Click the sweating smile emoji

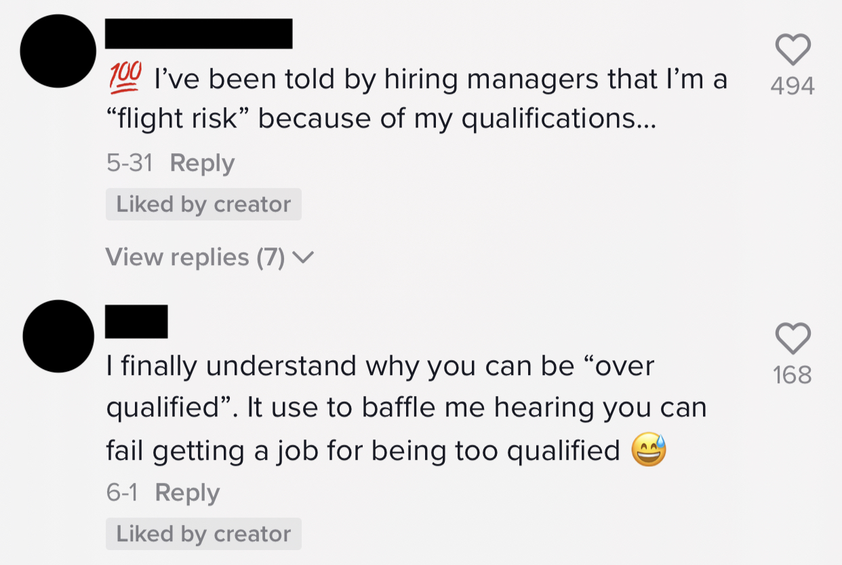pyautogui.click(x=649, y=451)
